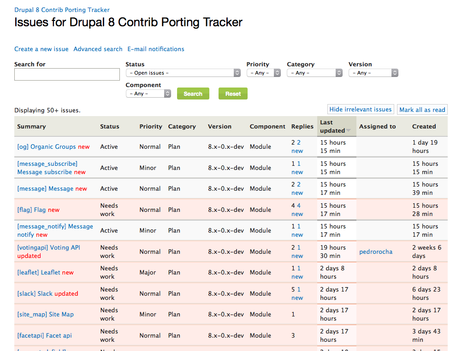Image resolution: width=462 pixels, height=351 pixels.
Task: Open E-mail notifications link
Action: tap(156, 49)
